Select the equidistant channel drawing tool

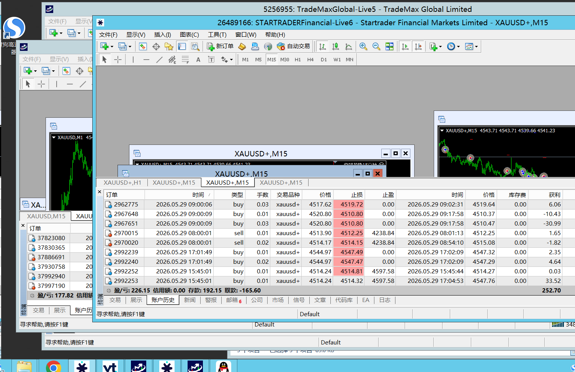point(172,59)
